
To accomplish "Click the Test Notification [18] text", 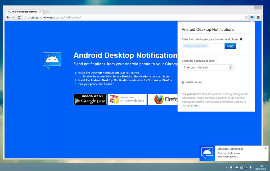I will (228, 156).
